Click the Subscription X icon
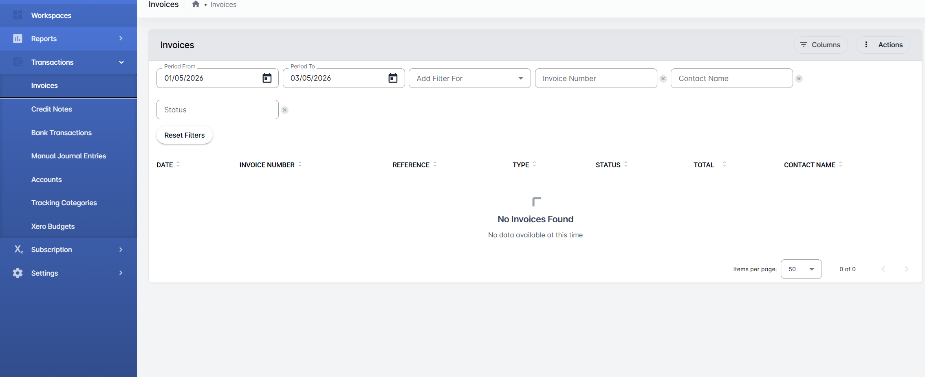 click(x=19, y=249)
